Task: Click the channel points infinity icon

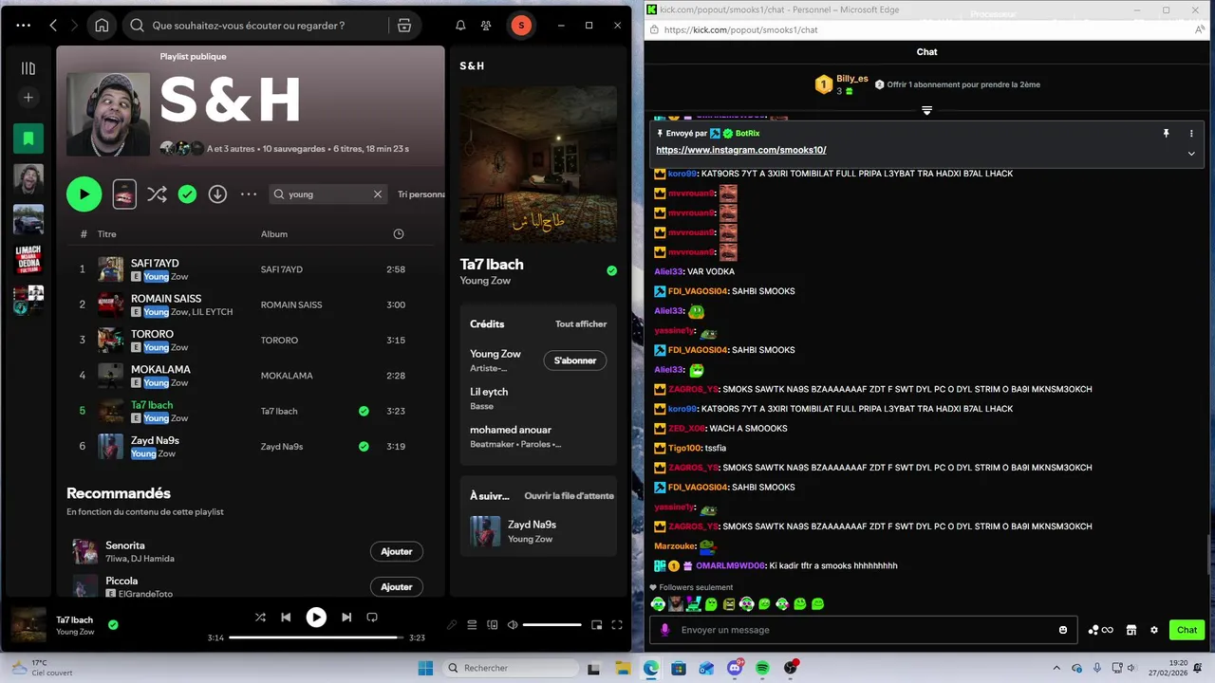Action: pos(1101,630)
